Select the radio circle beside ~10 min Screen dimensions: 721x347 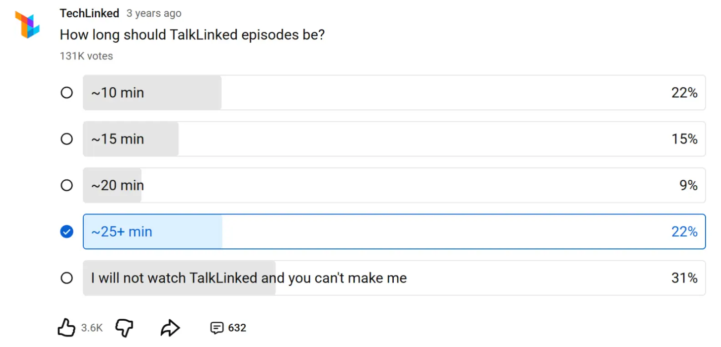[67, 93]
